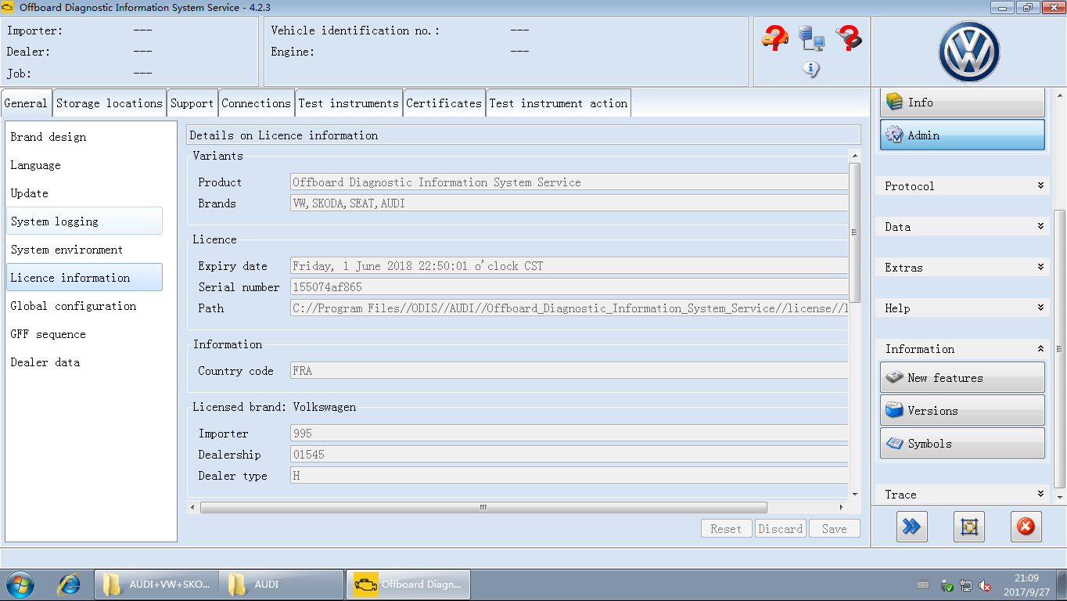Expand the Extras section
This screenshot has height=601, width=1067.
tap(964, 268)
